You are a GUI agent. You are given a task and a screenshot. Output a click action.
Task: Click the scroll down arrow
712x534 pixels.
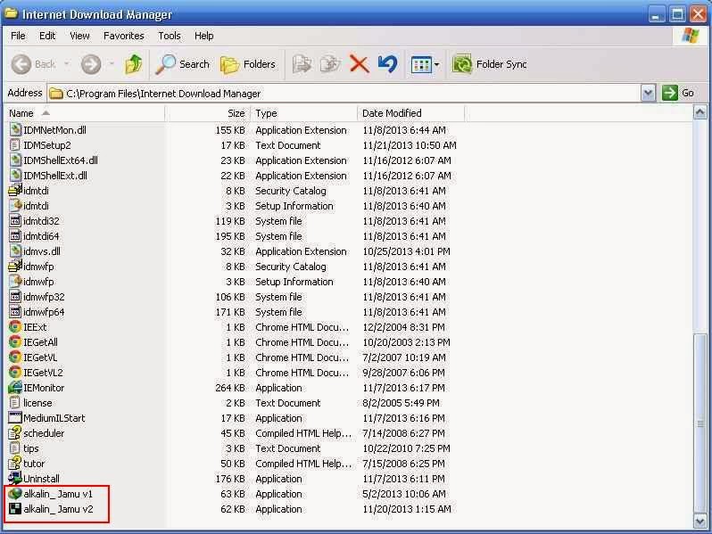click(700, 521)
